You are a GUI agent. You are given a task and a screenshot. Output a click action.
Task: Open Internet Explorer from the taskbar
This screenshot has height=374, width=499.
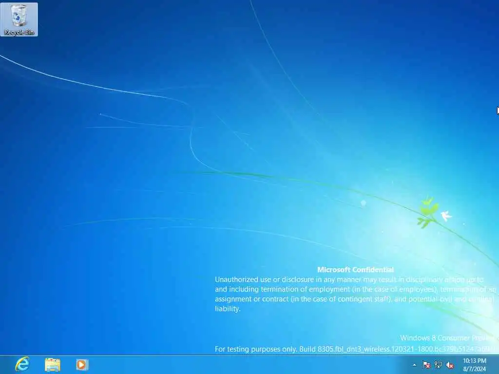coord(22,364)
